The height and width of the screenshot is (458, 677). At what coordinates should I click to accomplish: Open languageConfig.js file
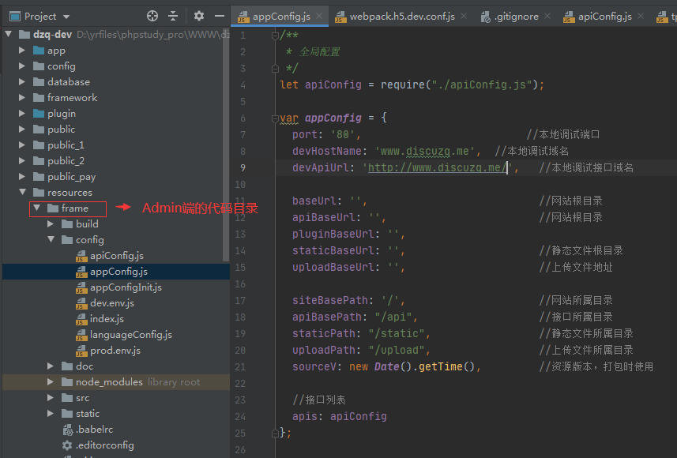(131, 335)
